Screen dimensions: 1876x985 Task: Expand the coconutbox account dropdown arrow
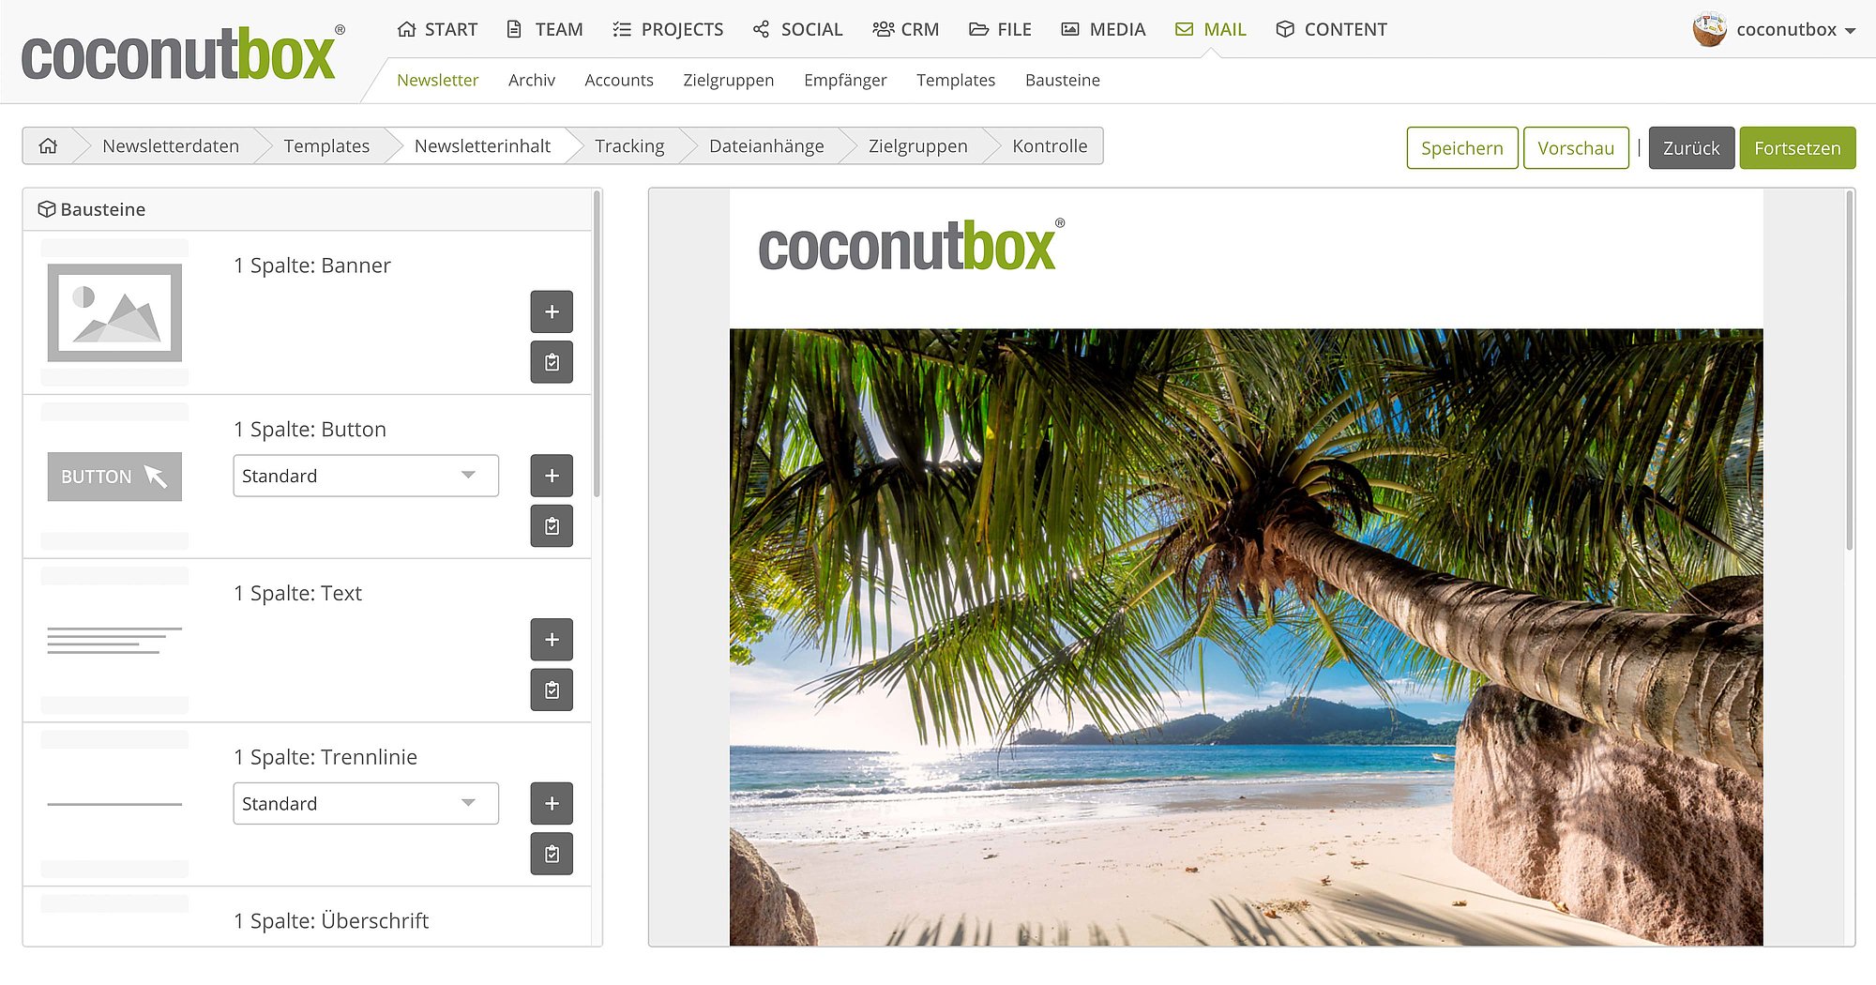[x=1850, y=31]
